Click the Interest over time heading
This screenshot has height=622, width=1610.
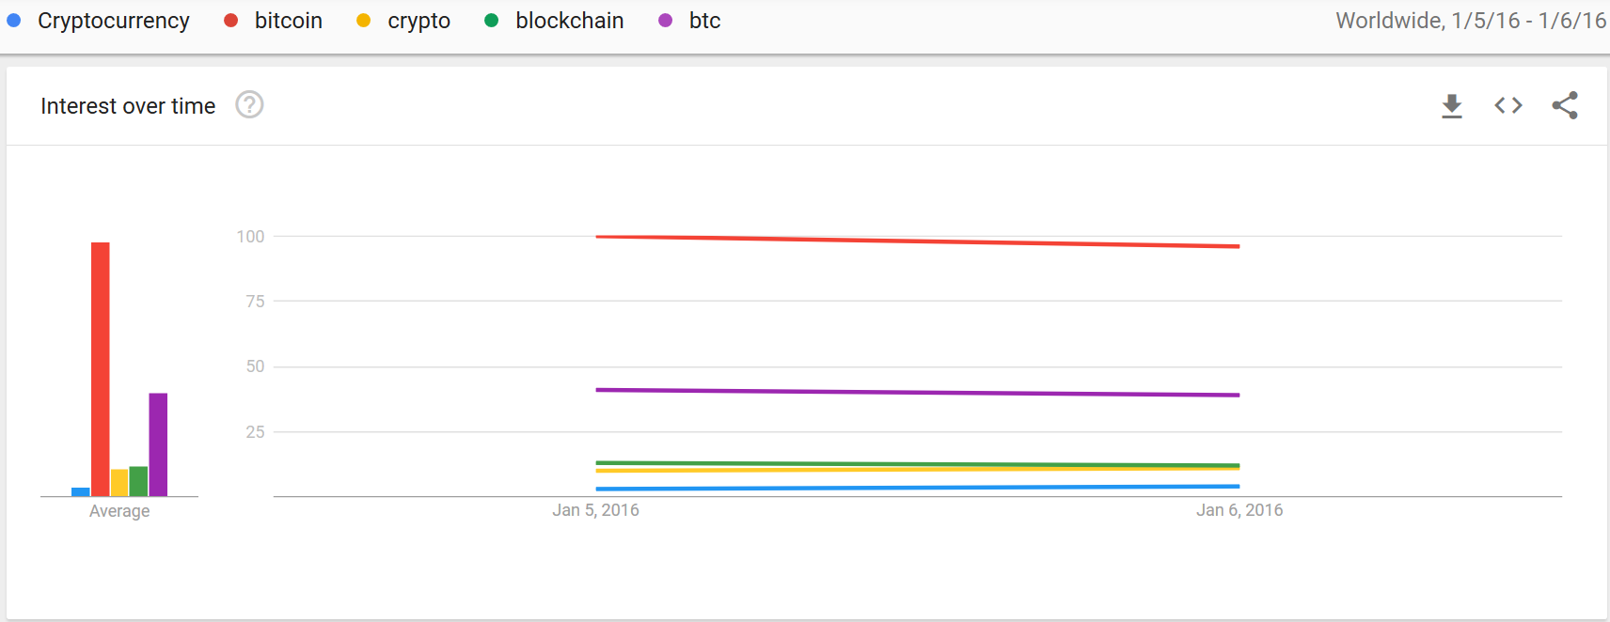click(128, 106)
